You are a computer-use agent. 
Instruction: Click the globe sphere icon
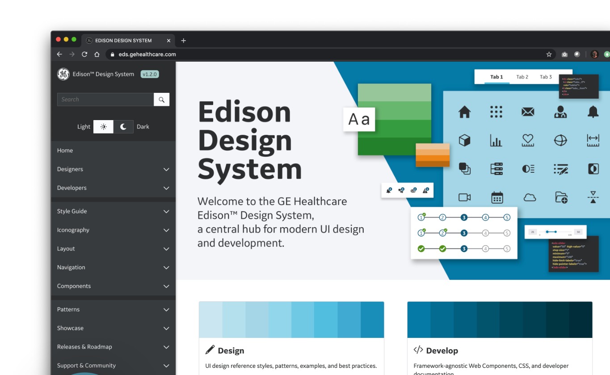tap(560, 141)
